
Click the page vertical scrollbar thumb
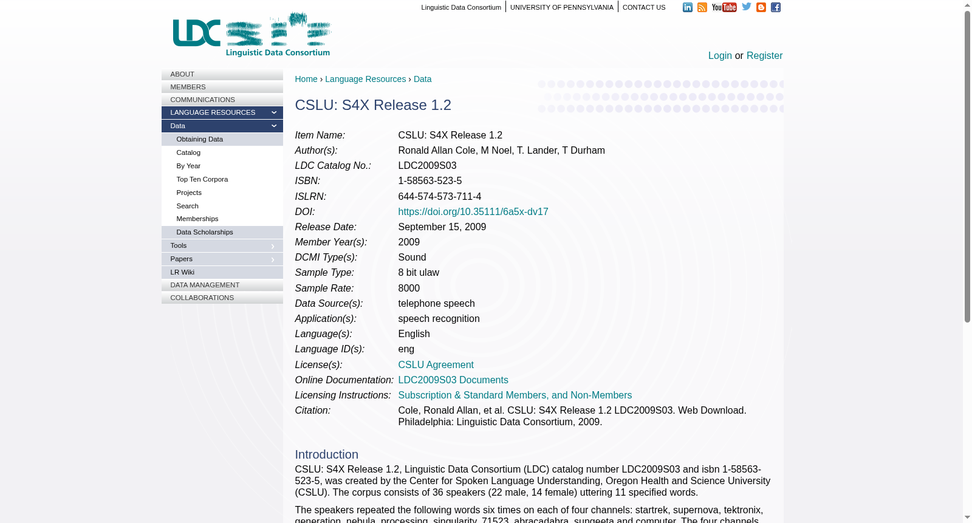[967, 166]
